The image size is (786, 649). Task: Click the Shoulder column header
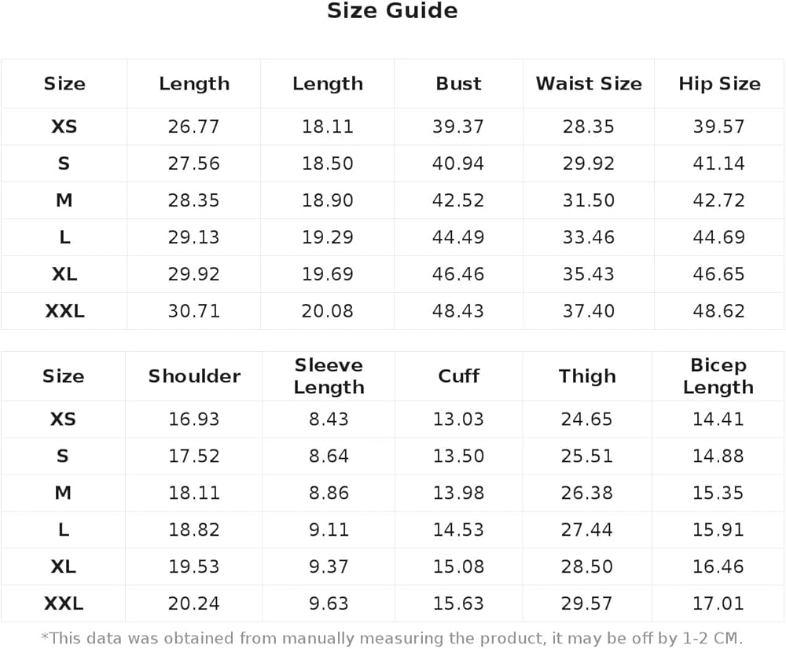click(194, 376)
